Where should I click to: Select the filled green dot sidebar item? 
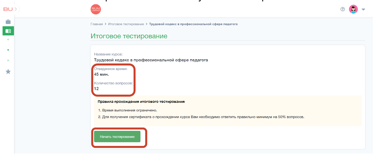8,50
